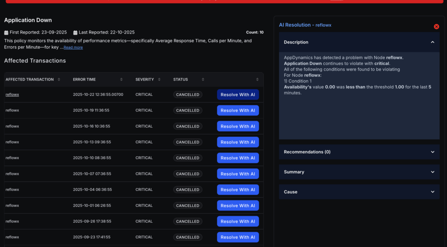Image resolution: width=447 pixels, height=247 pixels.
Task: Close the AI Resolution panel
Action: click(436, 27)
